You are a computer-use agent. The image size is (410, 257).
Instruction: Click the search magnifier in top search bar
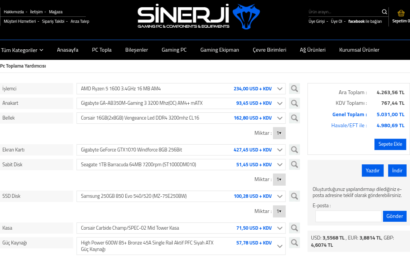[x=384, y=12]
